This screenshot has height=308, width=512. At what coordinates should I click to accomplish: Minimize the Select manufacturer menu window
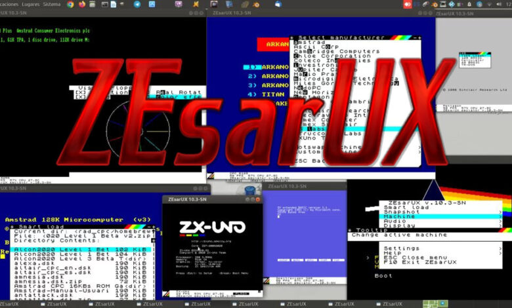(x=414, y=38)
